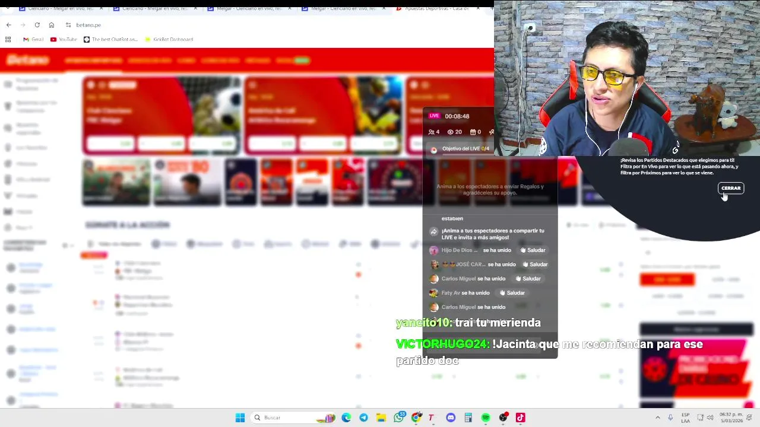760x427 pixels.
Task: Close the Apuestas Deportivas tab
Action: tap(478, 8)
